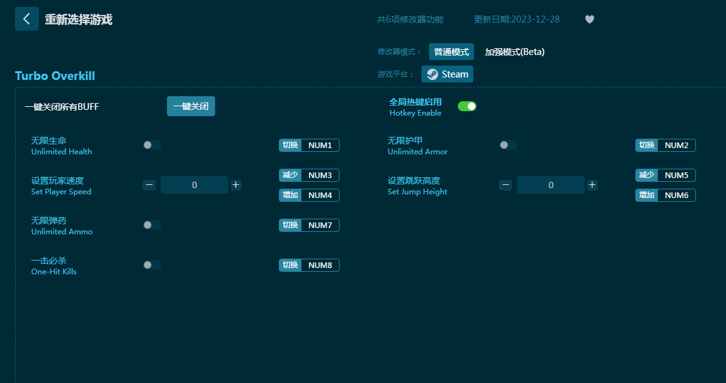726x383 pixels.
Task: Enable One-Hit Kills toggle
Action: [152, 265]
